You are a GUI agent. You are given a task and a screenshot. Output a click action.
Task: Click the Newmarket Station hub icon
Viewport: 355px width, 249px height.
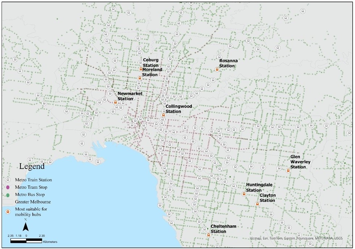(115, 102)
